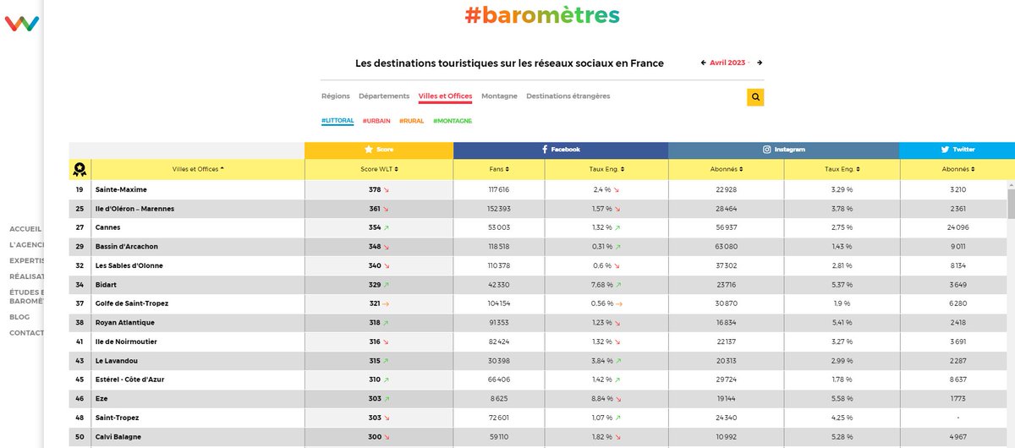Image resolution: width=1015 pixels, height=448 pixels.
Task: Open the yellow search magnifier button
Action: pos(755,97)
